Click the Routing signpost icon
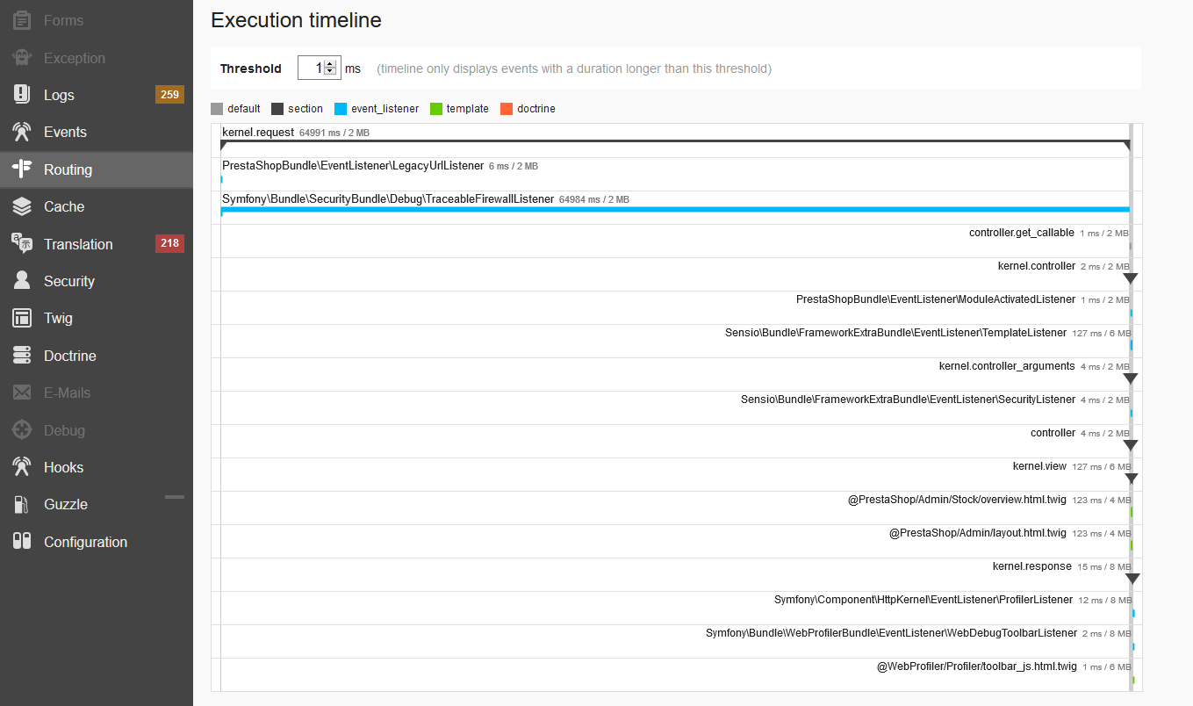This screenshot has height=706, width=1193. [22, 169]
